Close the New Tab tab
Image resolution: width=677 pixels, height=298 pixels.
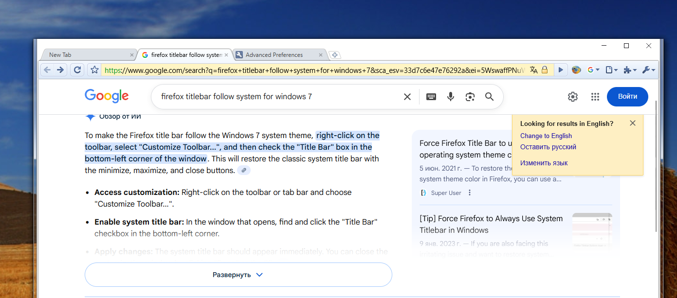[x=132, y=55]
